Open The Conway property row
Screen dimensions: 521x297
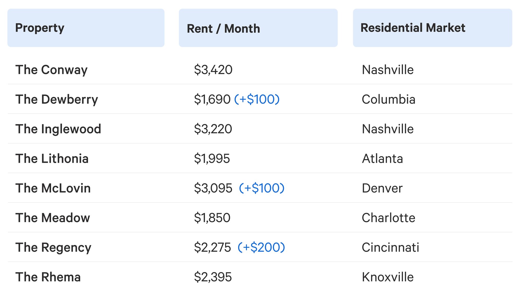[x=260, y=70]
